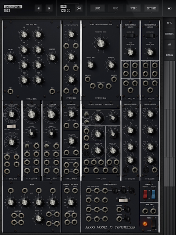
Task: Flip the Coarse Range toggle on the 921
Action: pos(86,121)
